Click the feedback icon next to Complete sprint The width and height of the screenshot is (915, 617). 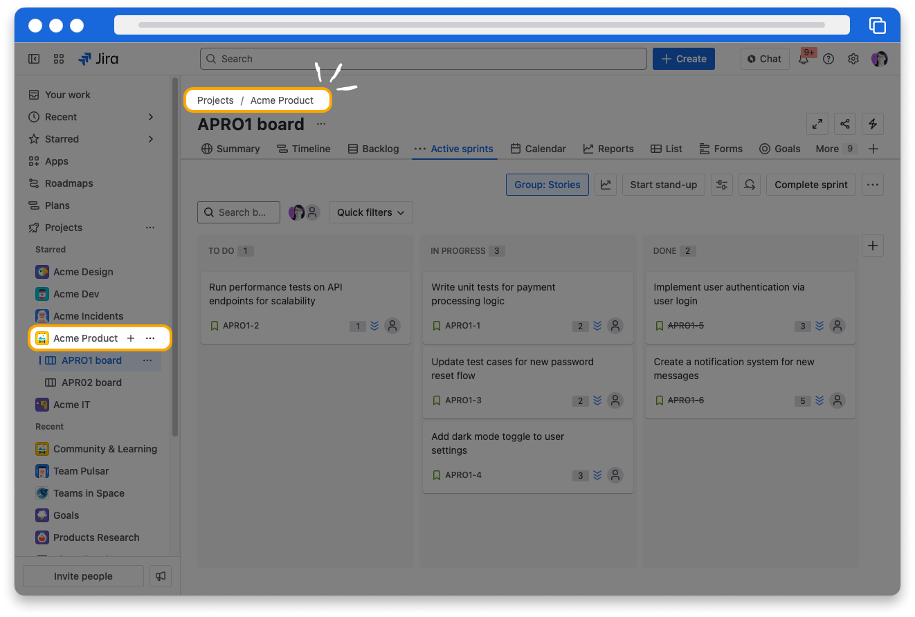pos(750,185)
